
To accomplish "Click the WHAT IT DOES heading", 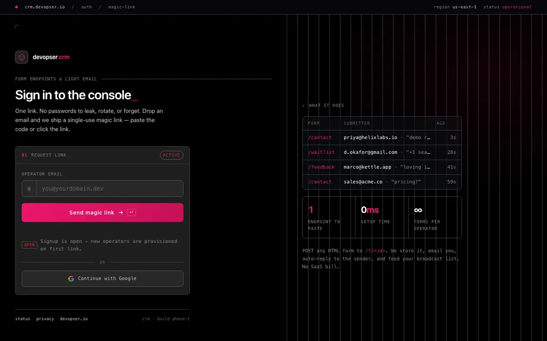I will pos(326,105).
